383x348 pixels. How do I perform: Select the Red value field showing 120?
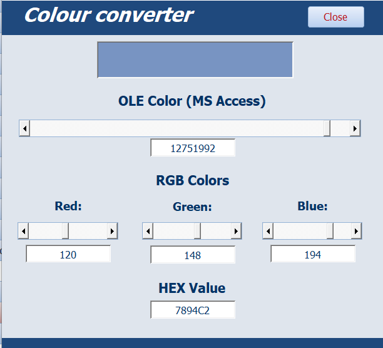[x=68, y=254]
